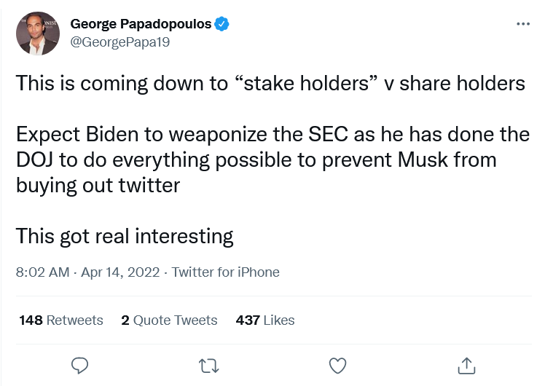Like the tweet with the heart icon
This screenshot has height=386, width=545.
click(x=337, y=366)
